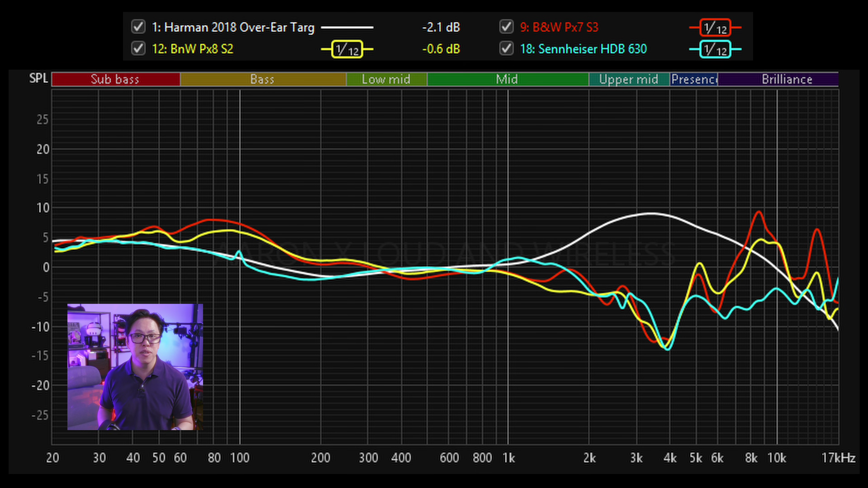The height and width of the screenshot is (488, 868).
Task: Select the Harman 2018 Over-Ear Targ label
Action: coord(233,27)
